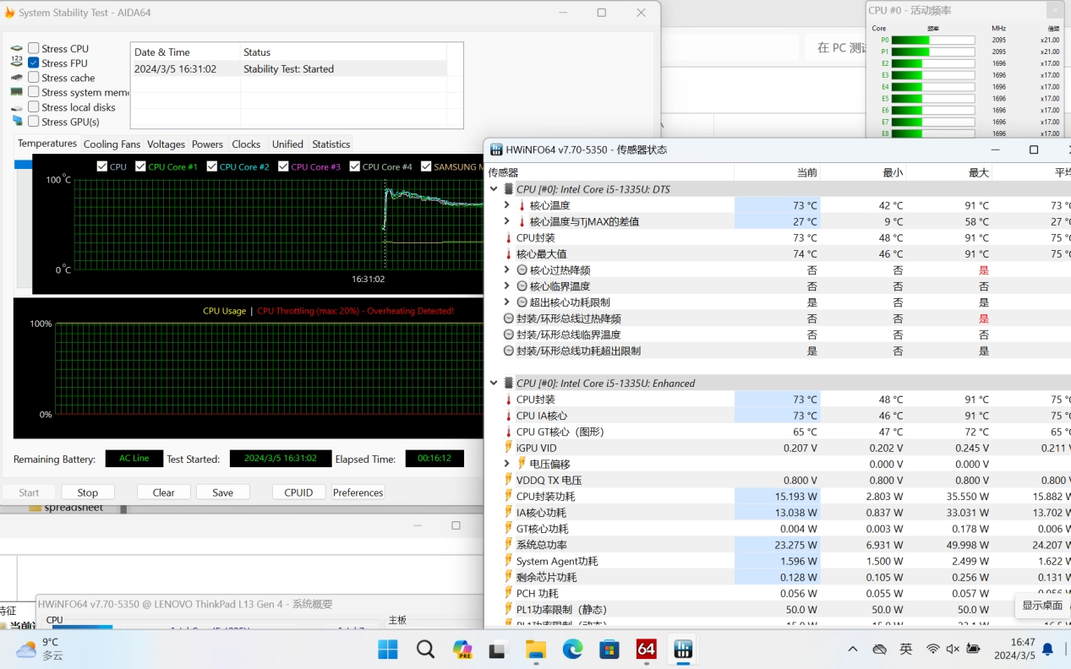Stop the stability test
The height and width of the screenshot is (669, 1071).
(x=88, y=492)
